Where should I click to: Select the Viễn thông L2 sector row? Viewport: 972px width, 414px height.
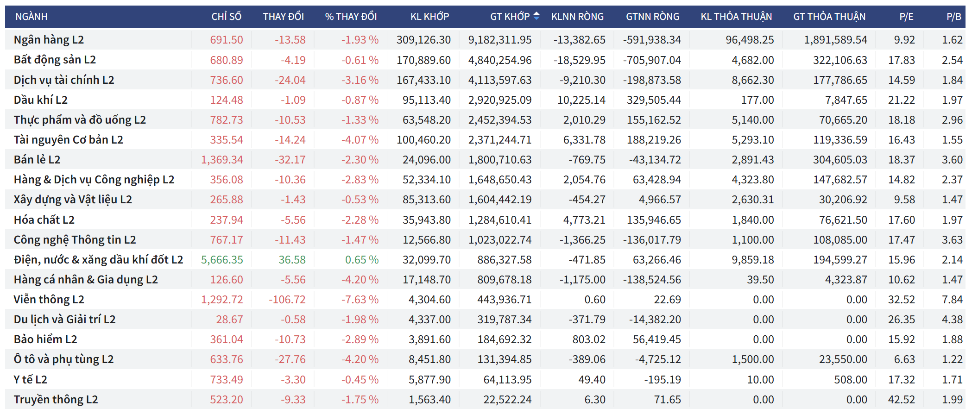(49, 300)
